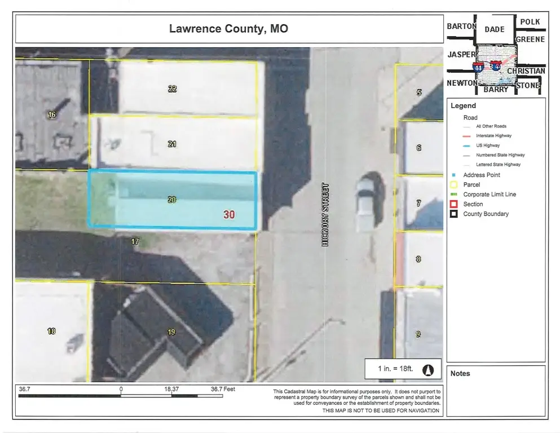Click BARRY county on locator map
The image size is (560, 433).
coord(496,89)
